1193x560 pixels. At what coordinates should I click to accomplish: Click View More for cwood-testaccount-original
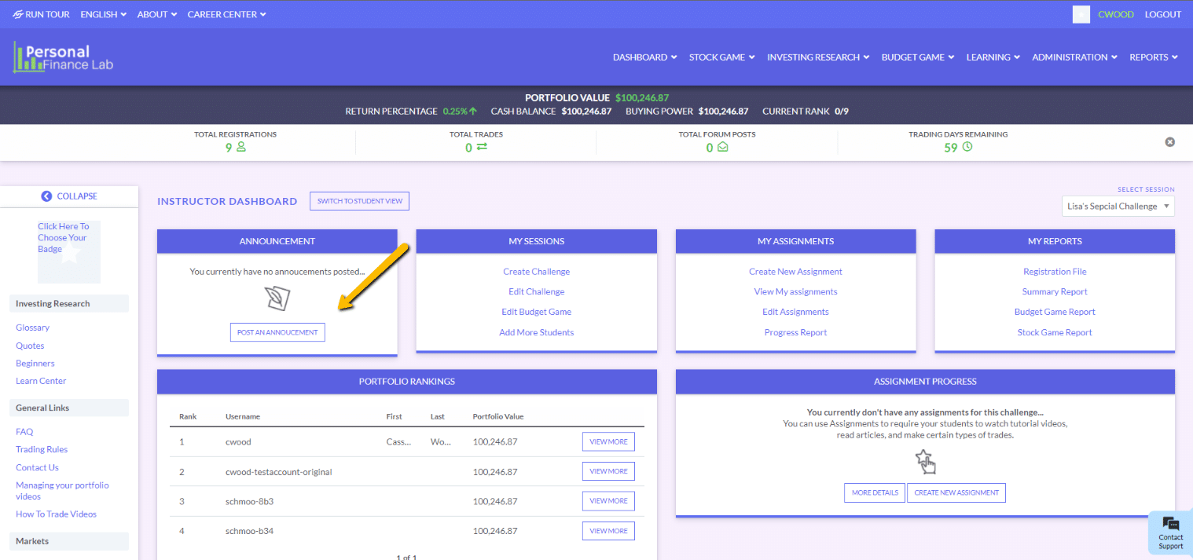click(x=608, y=471)
